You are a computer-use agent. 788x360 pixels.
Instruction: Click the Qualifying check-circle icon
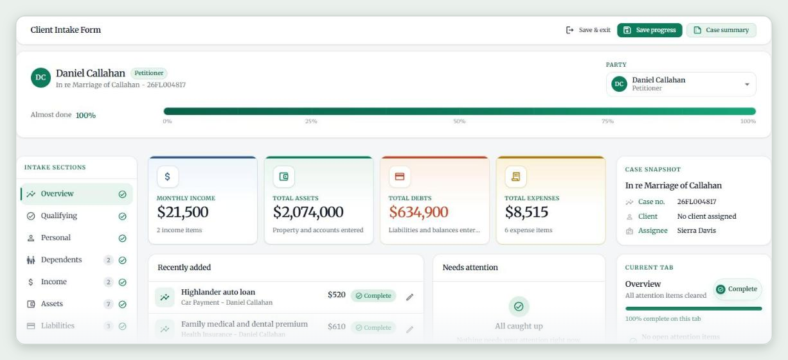[31, 216]
